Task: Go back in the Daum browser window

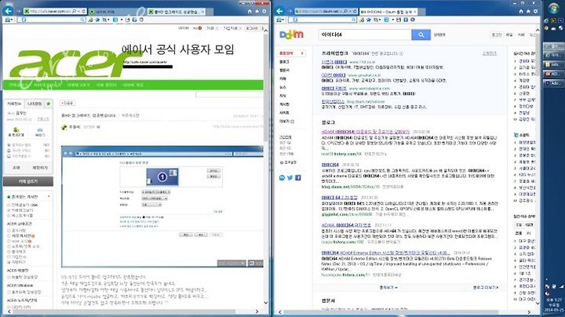Action: click(279, 11)
